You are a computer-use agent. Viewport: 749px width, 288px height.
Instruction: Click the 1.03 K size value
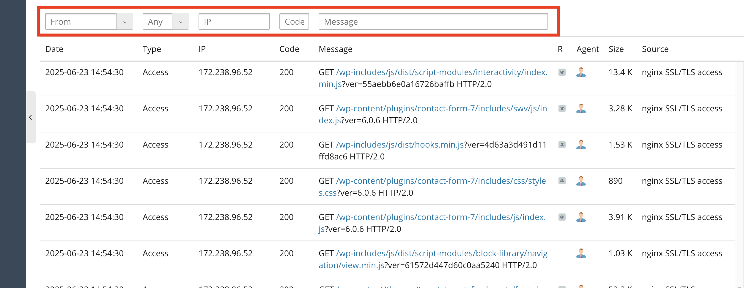[x=620, y=253]
